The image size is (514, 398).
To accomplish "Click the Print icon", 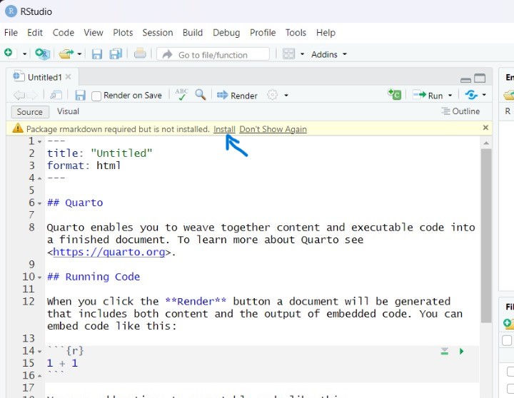I will coord(140,53).
